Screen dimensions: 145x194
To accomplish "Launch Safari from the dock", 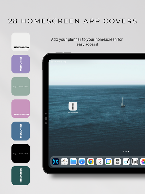I will tap(82, 161).
